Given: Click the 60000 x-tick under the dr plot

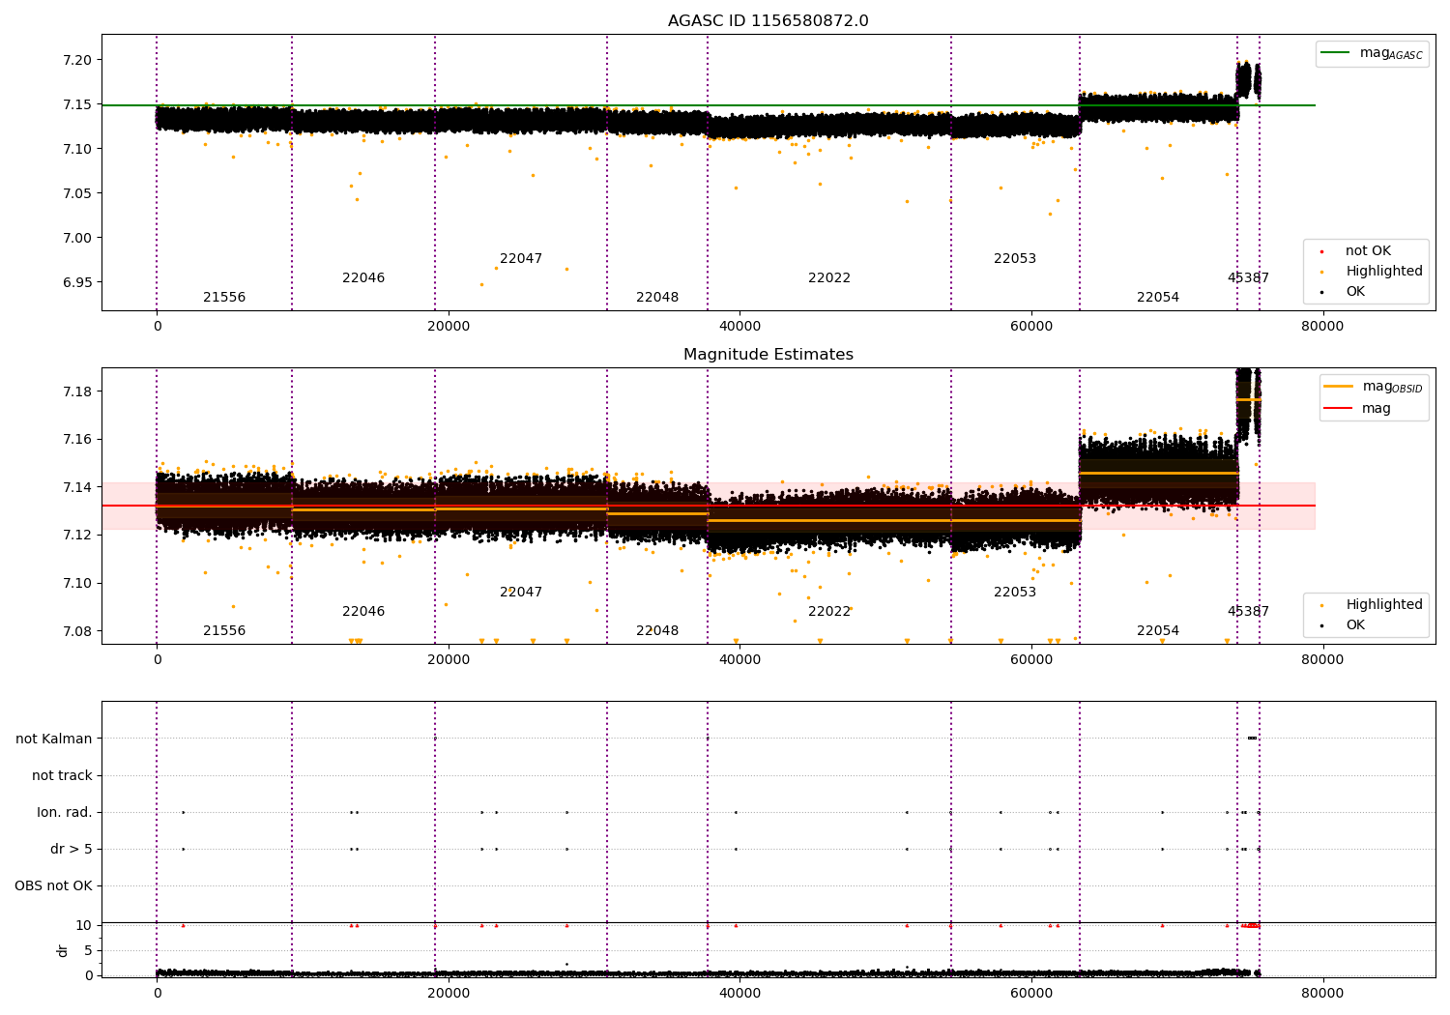Looking at the screenshot, I should click(1031, 994).
